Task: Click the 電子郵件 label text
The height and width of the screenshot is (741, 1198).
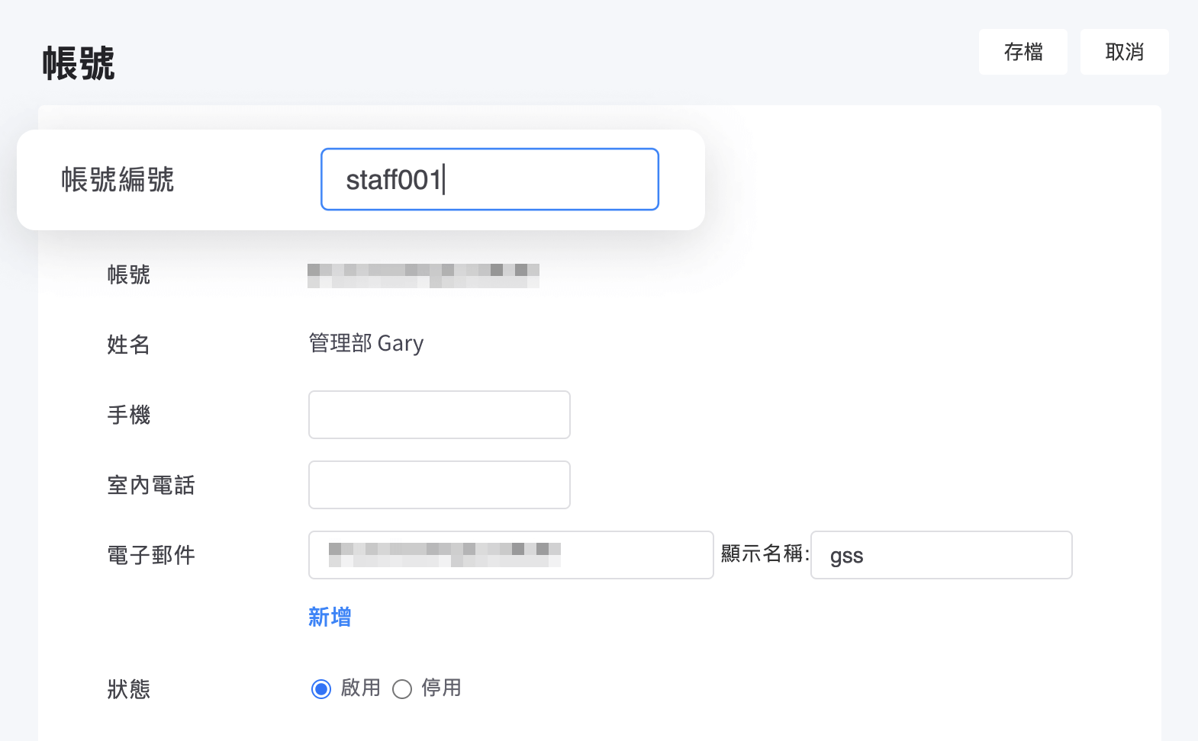Action: [151, 555]
